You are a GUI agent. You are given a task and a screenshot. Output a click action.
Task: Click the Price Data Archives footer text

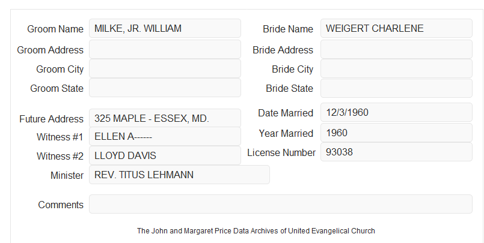256,231
